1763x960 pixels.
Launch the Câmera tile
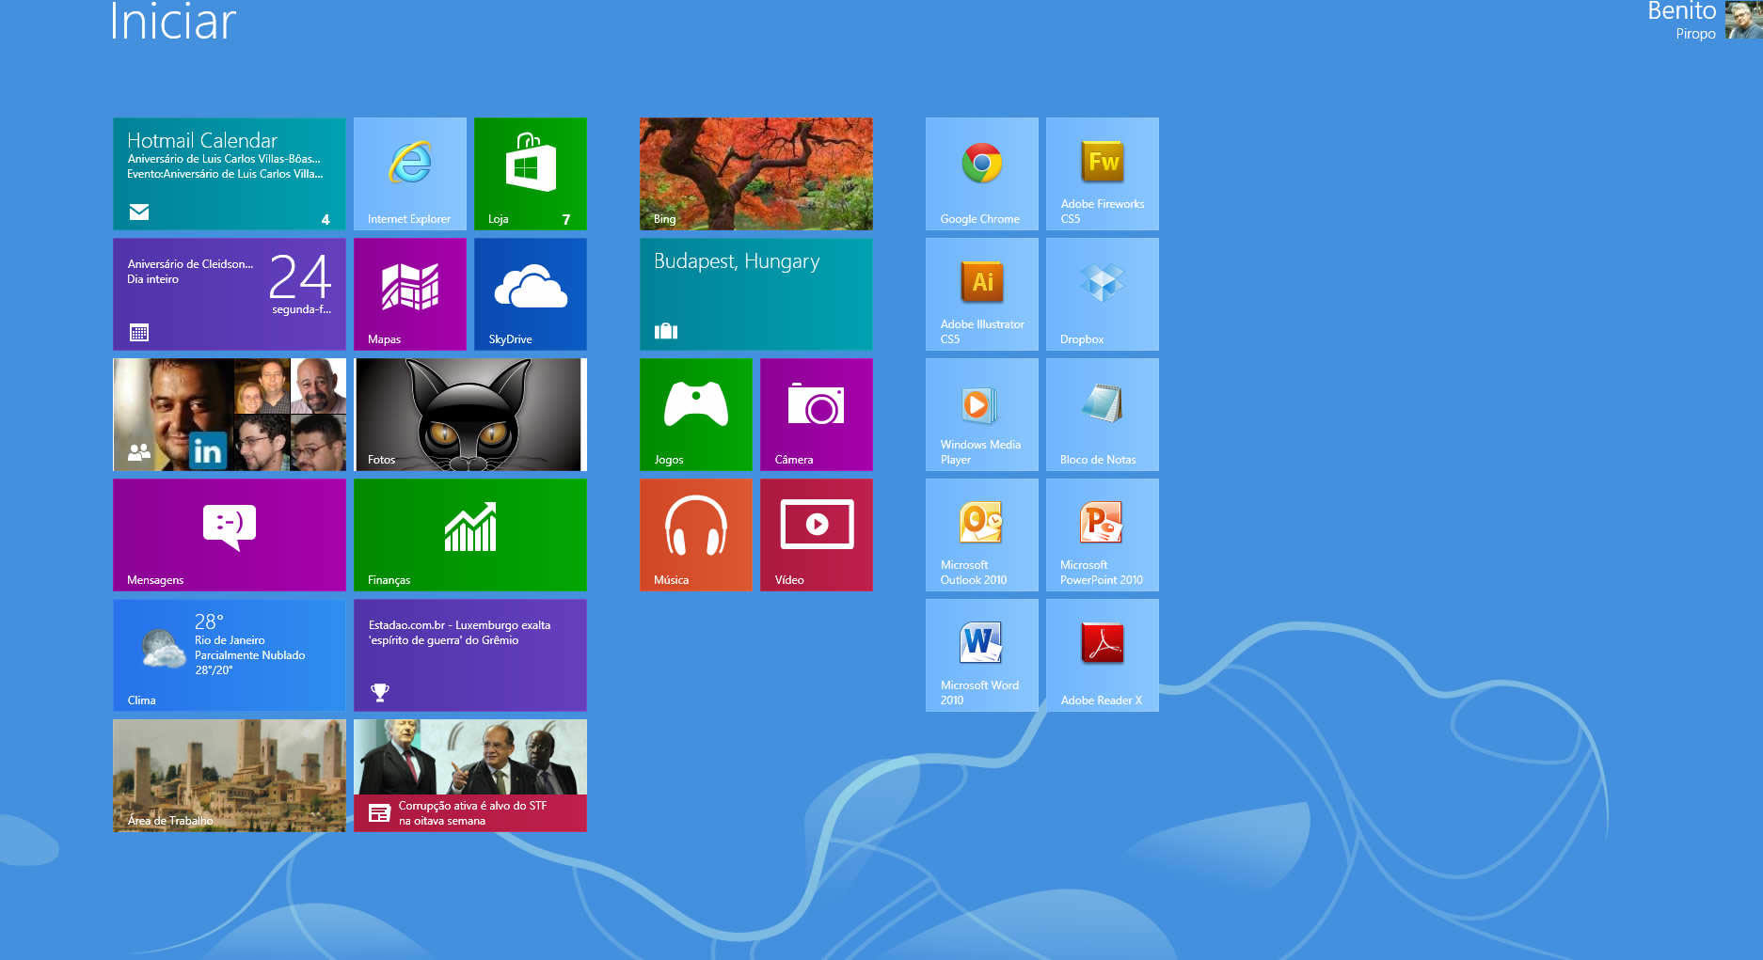pos(816,415)
